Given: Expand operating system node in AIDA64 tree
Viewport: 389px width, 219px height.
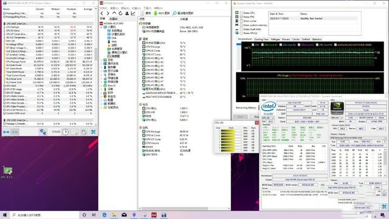Looking at the screenshot, I should coord(102,63).
